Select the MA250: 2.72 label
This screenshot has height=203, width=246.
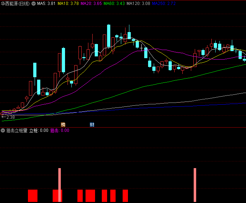(x=164, y=4)
